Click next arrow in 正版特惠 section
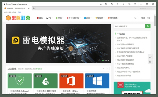 tap(108, 69)
